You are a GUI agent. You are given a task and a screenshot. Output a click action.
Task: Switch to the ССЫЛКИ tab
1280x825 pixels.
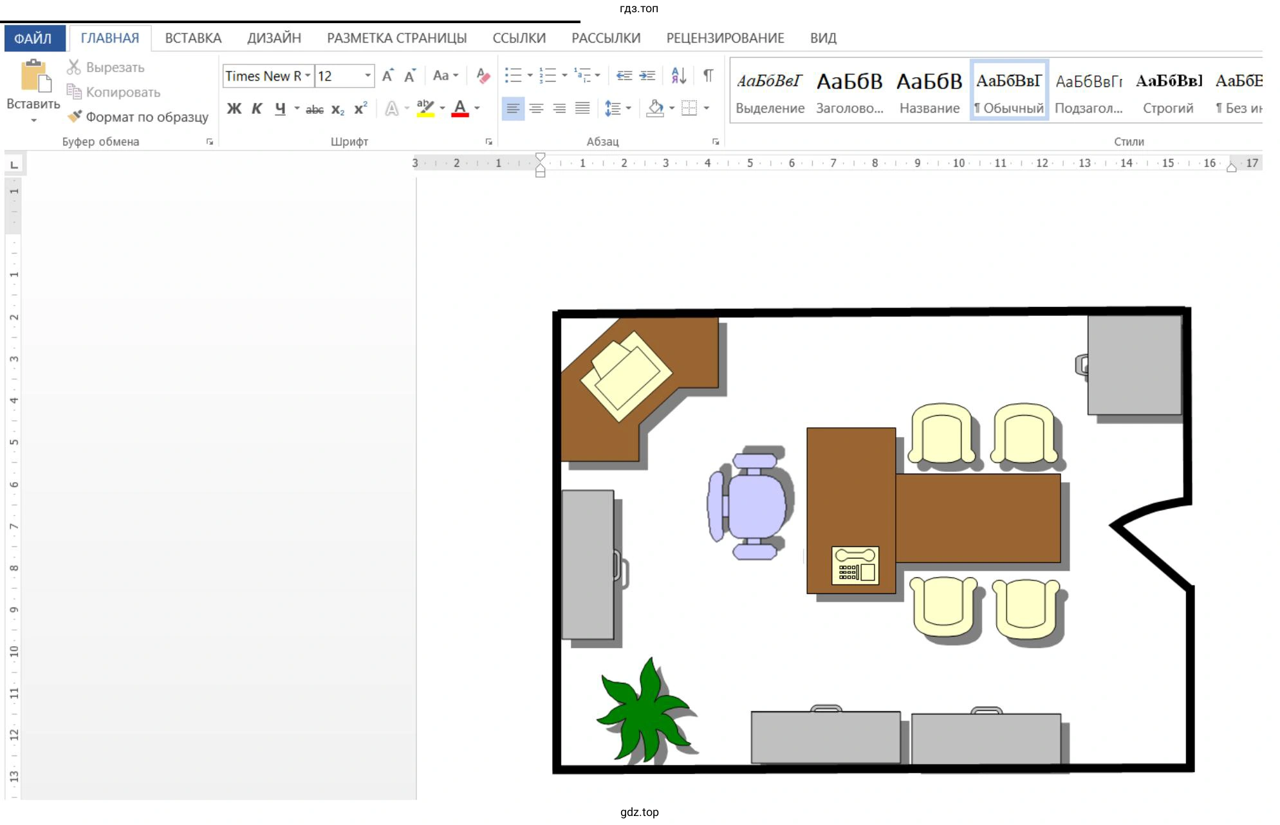tap(519, 38)
